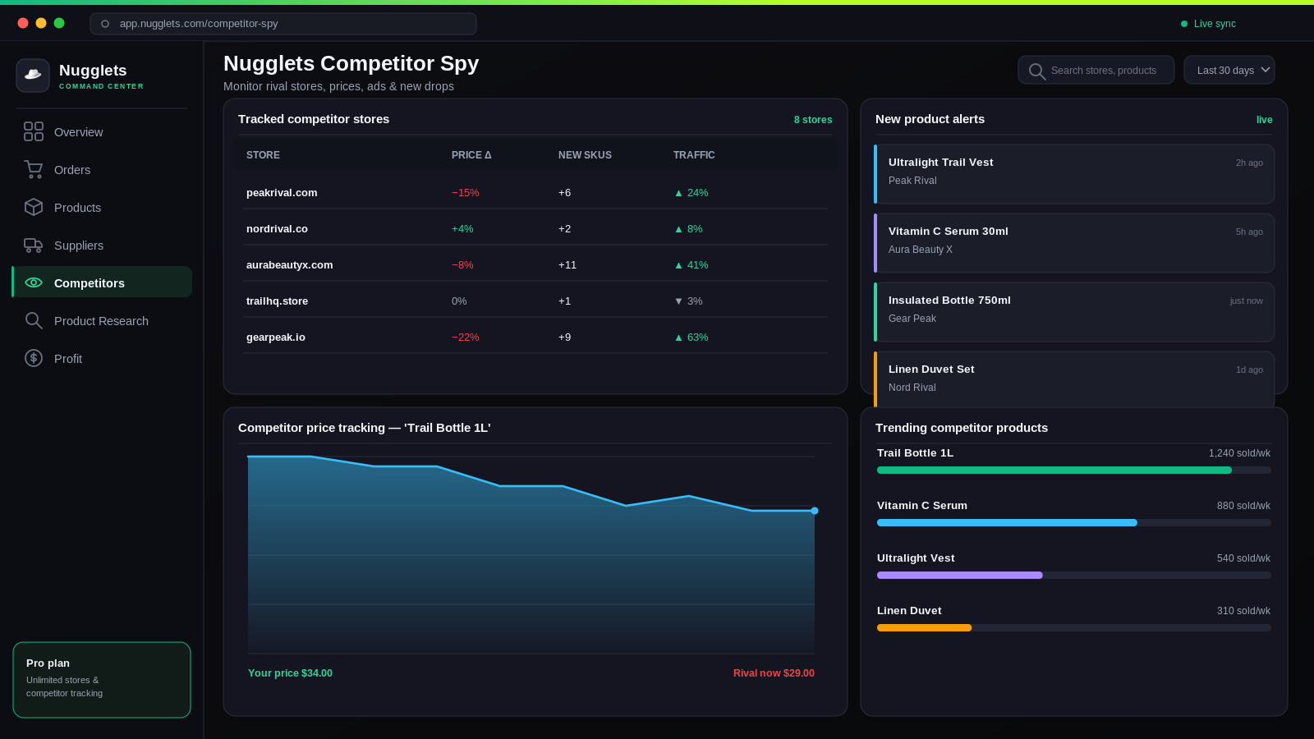Image resolution: width=1314 pixels, height=739 pixels.
Task: Open the Last 30 days dropdown
Action: [x=1229, y=70]
